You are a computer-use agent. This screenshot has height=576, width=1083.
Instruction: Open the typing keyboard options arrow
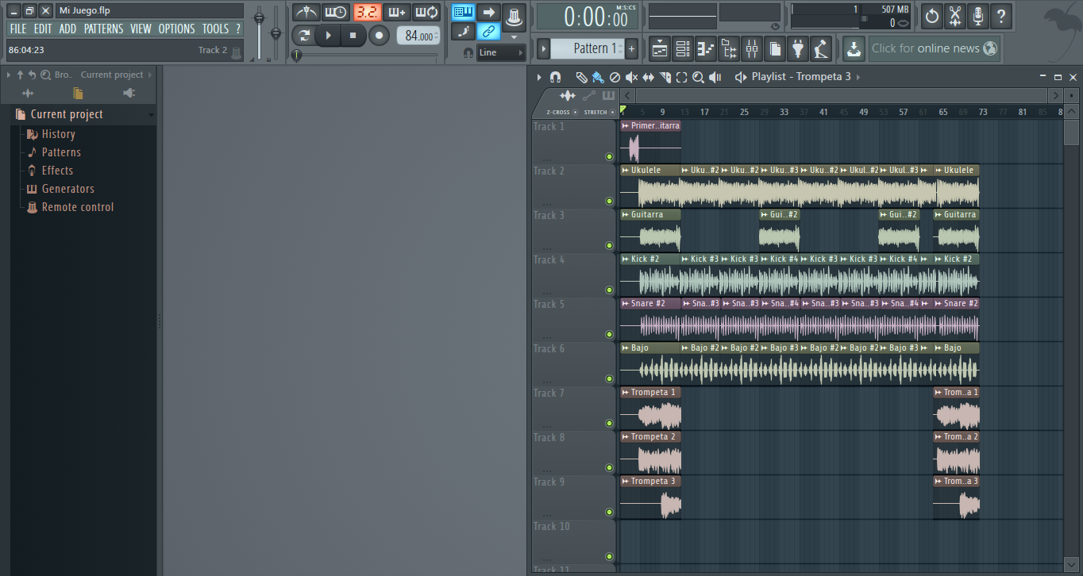(514, 37)
